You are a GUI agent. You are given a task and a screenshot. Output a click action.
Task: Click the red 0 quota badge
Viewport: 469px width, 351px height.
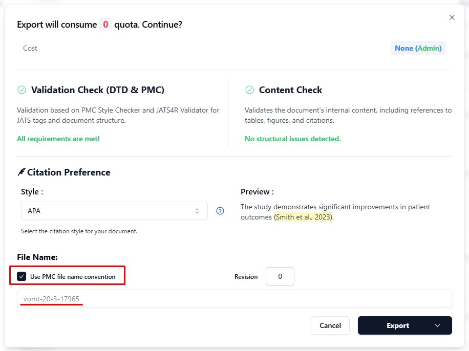[105, 24]
